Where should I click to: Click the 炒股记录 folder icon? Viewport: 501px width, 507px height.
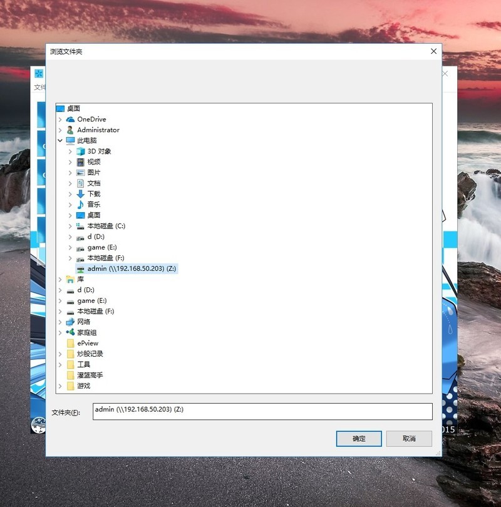click(x=70, y=354)
